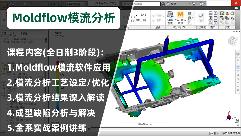Expand the 导出和发布 panel arrow
The image size is (241, 136).
(187, 27)
